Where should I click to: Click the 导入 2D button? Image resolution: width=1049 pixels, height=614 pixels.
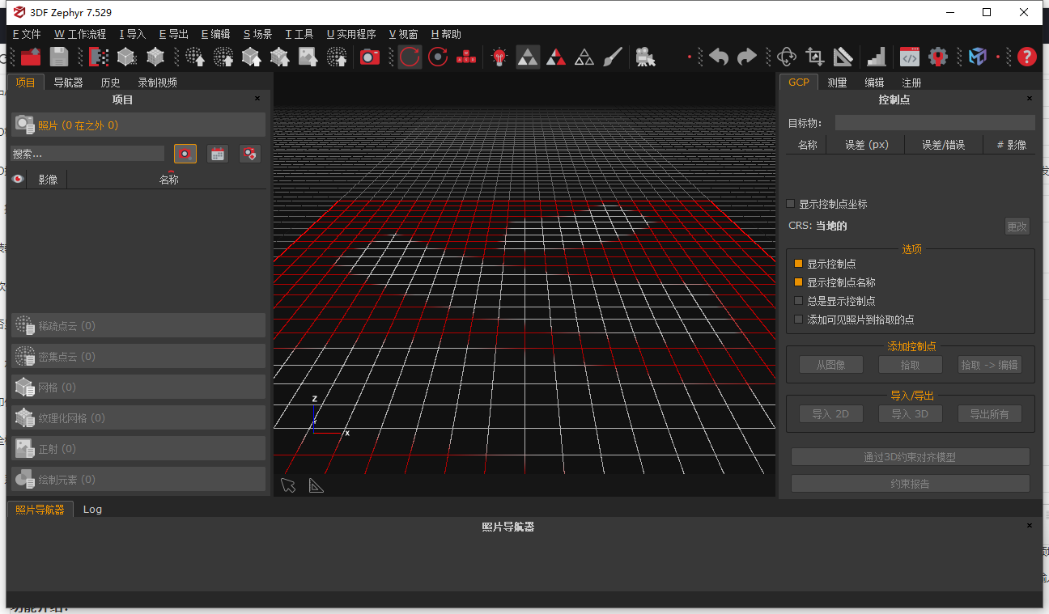coord(830,413)
